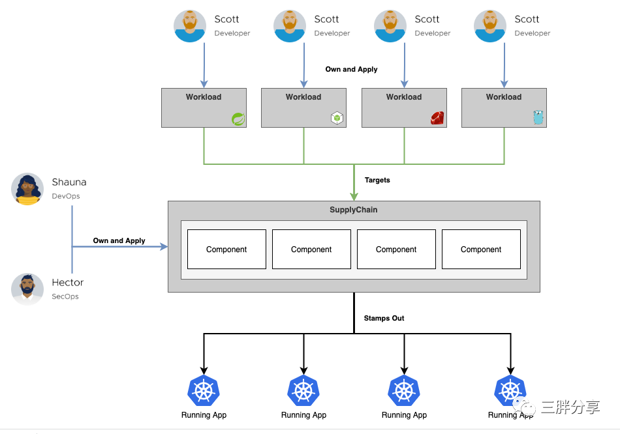This screenshot has height=434, width=620.
Task: Click the second Running App caption from the left
Action: (303, 415)
